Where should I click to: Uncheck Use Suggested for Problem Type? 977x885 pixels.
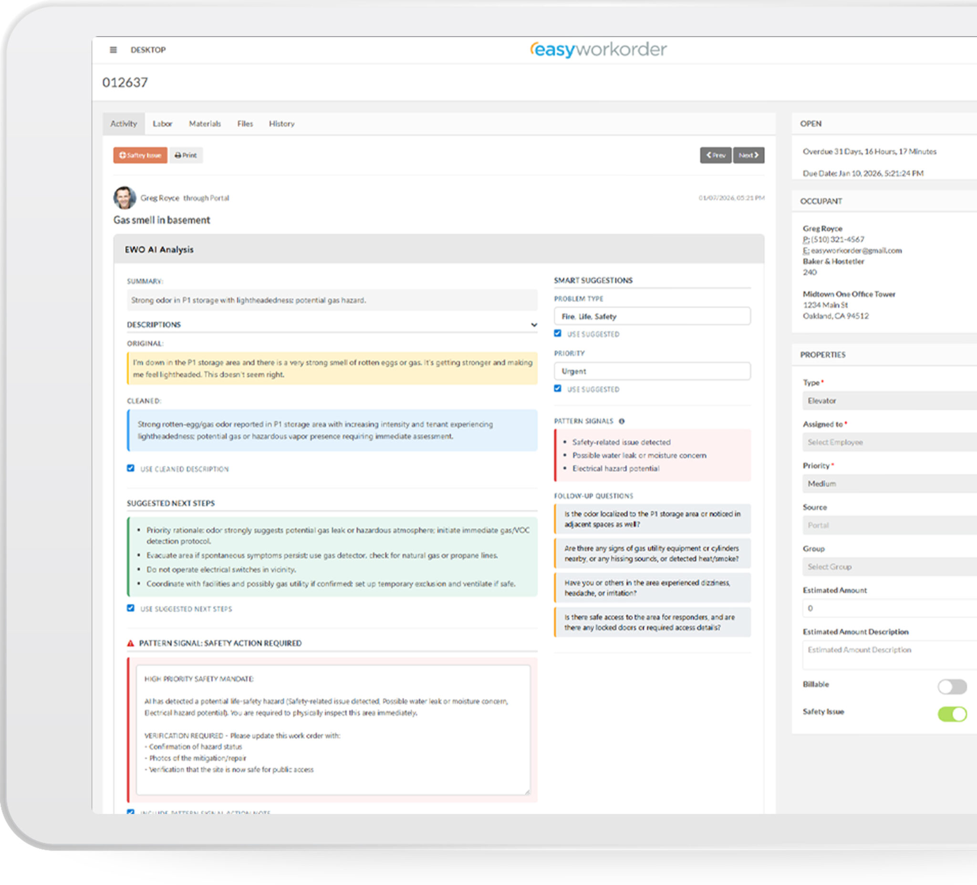(558, 334)
